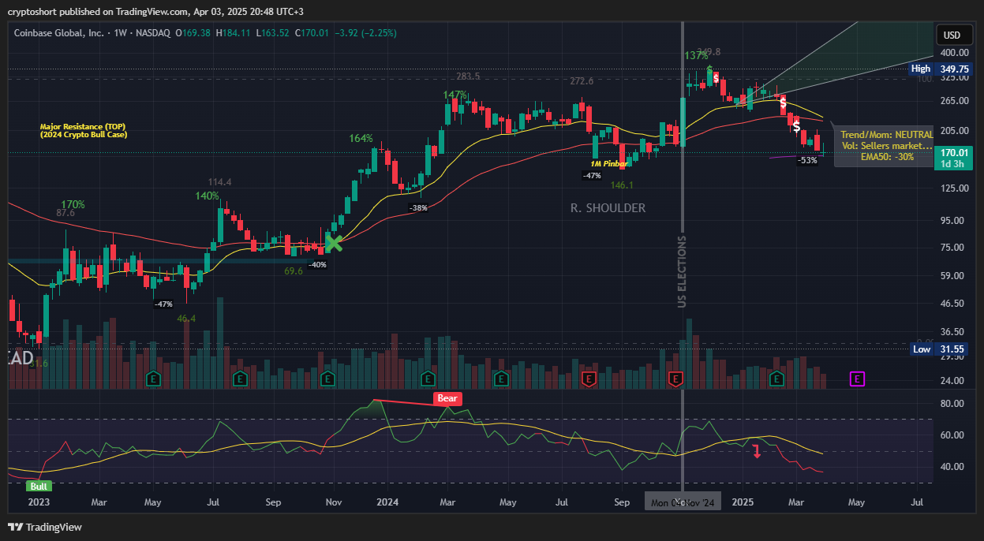Click the red down arrow on RSI pane
This screenshot has width=984, height=541.
(x=757, y=451)
